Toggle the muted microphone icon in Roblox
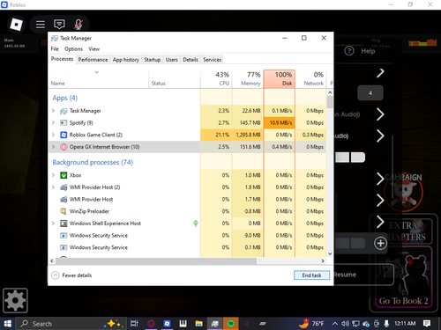 pos(78,25)
